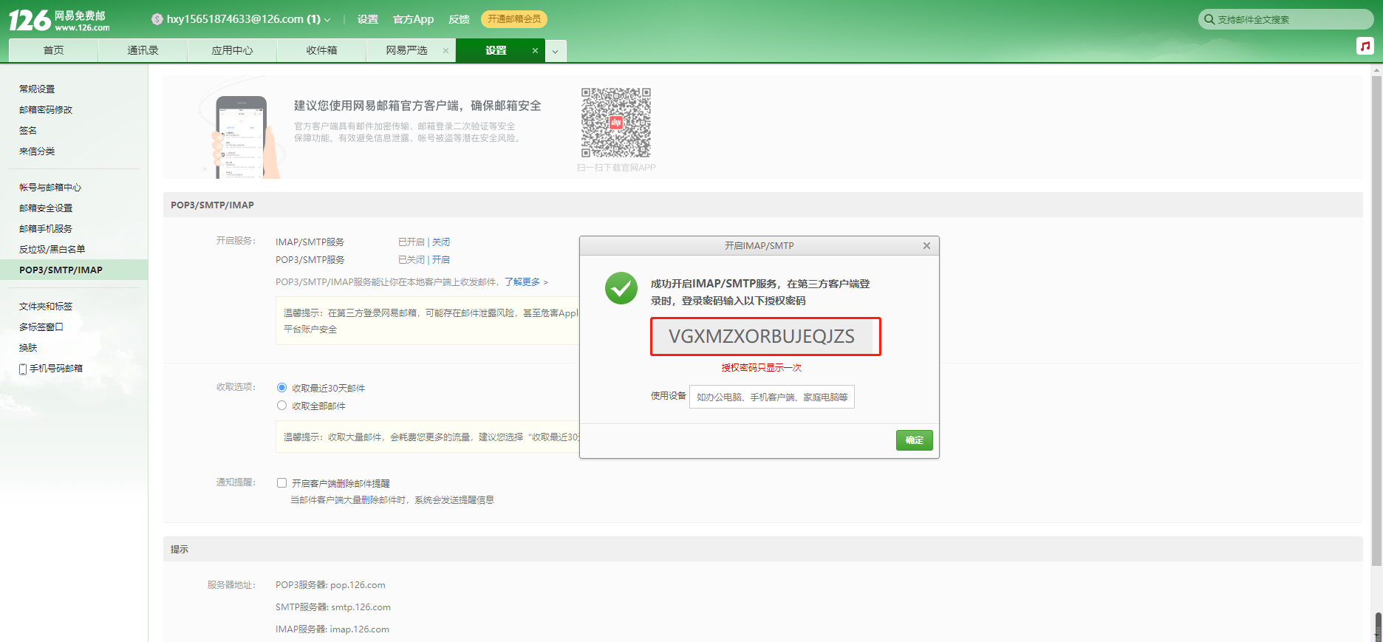Open the tab list dropdown chevron
The width and height of the screenshot is (1383, 642).
(x=556, y=51)
